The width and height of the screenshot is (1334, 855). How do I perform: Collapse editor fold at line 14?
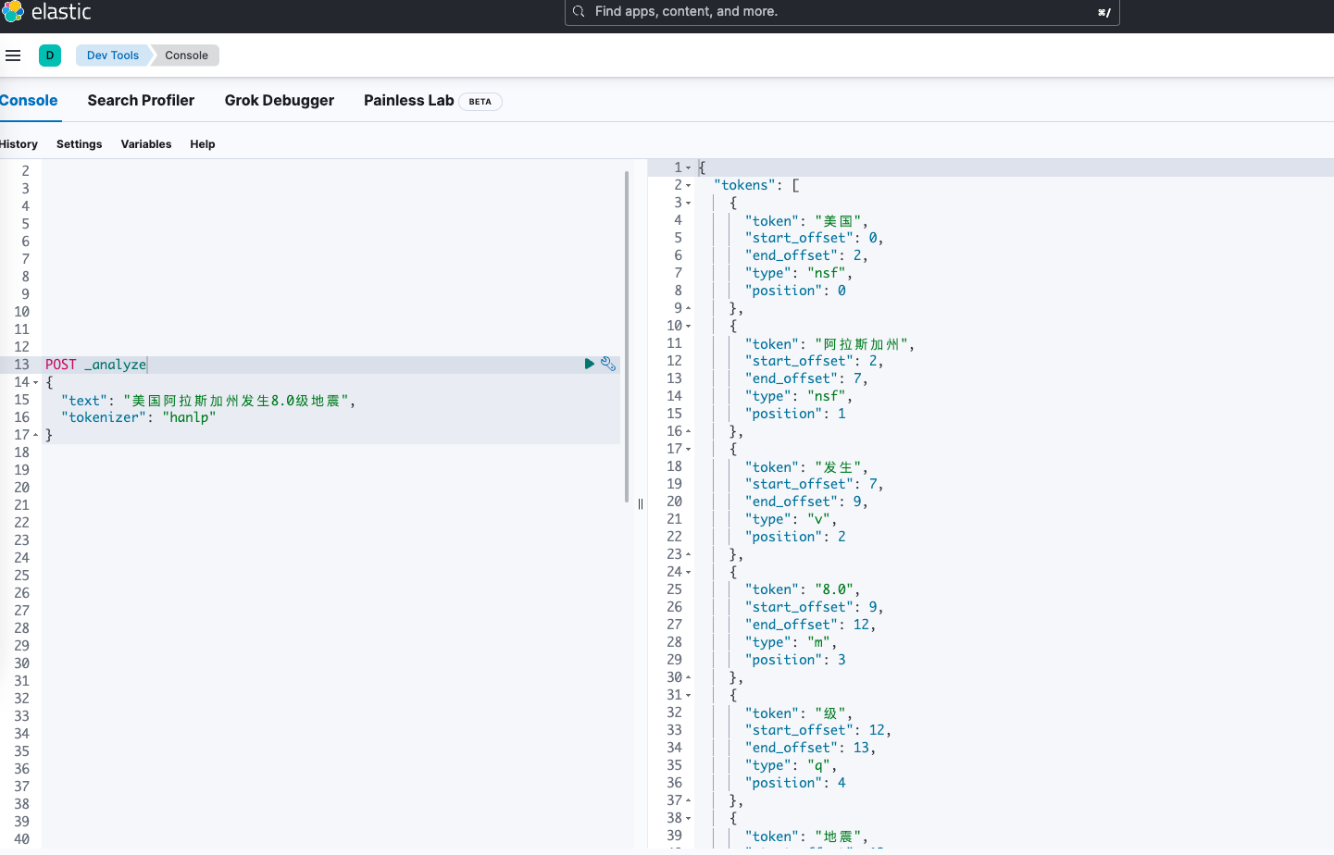36,383
